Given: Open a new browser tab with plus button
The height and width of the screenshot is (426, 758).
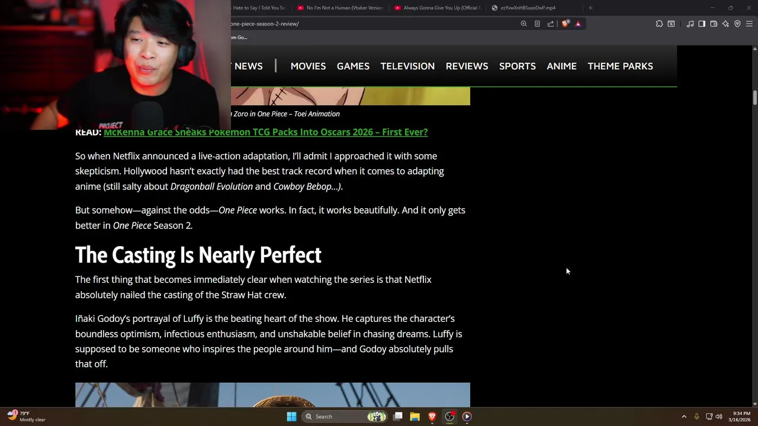Looking at the screenshot, I should pyautogui.click(x=590, y=8).
